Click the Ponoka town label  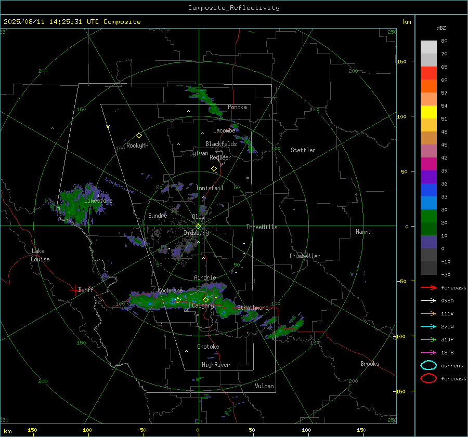237,107
